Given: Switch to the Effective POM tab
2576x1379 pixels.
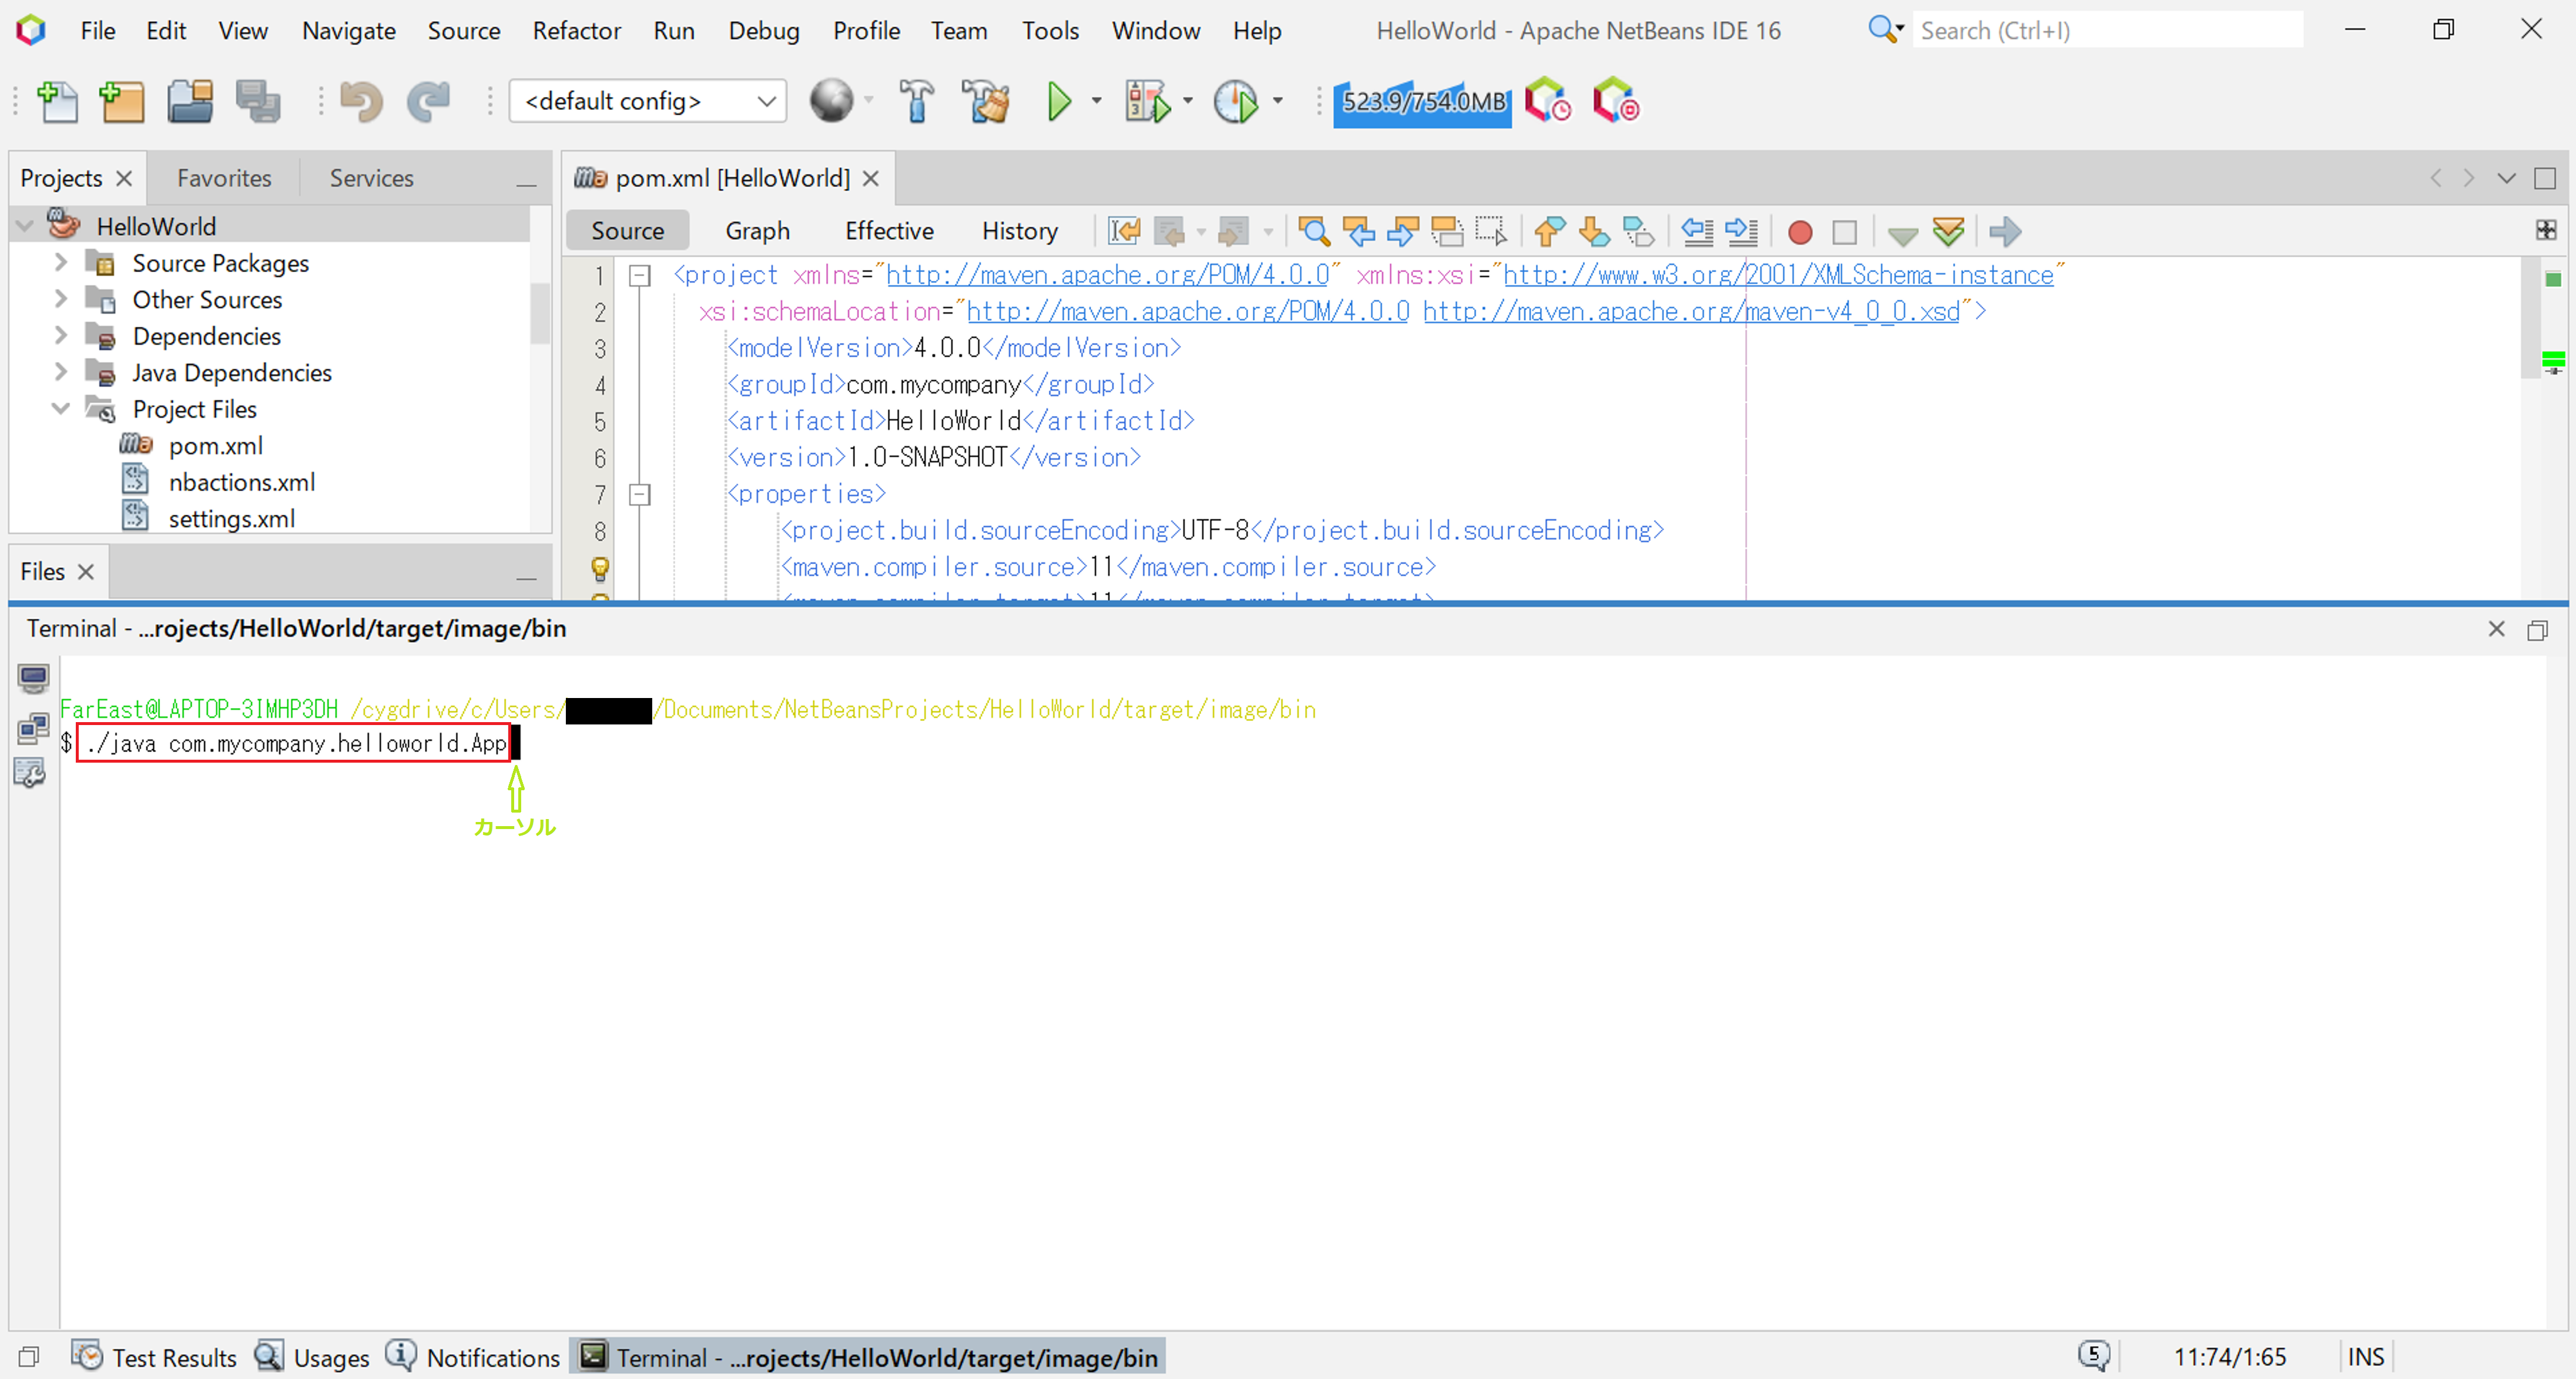Looking at the screenshot, I should point(888,231).
